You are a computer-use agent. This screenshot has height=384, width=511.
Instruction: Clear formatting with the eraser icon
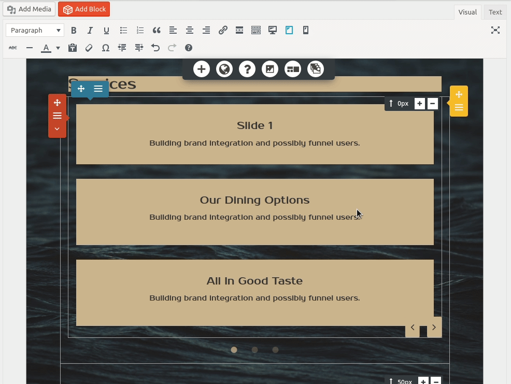pyautogui.click(x=89, y=48)
